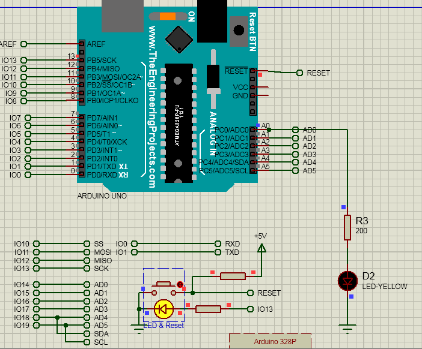Click the GND pin on the Arduino board
This screenshot has height=349, width=422.
tap(252, 95)
